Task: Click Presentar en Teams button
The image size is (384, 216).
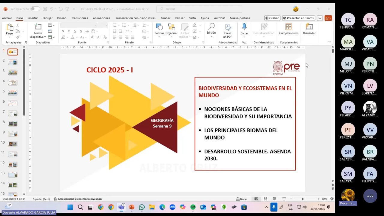Action: point(298,18)
